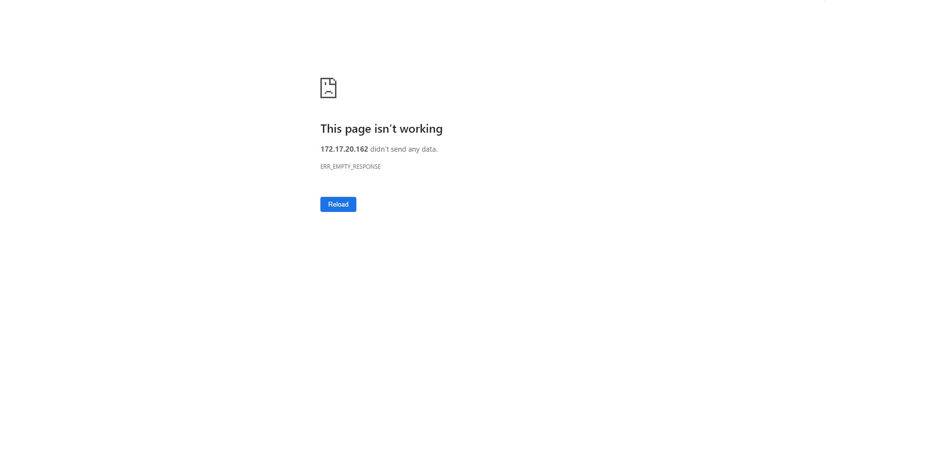
Task: Retry loading via the Reload button
Action: (338, 204)
